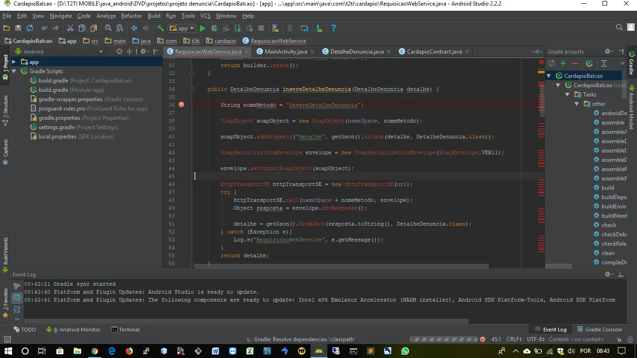Open the Refactor menu
The image size is (637, 358).
[x=132, y=16]
